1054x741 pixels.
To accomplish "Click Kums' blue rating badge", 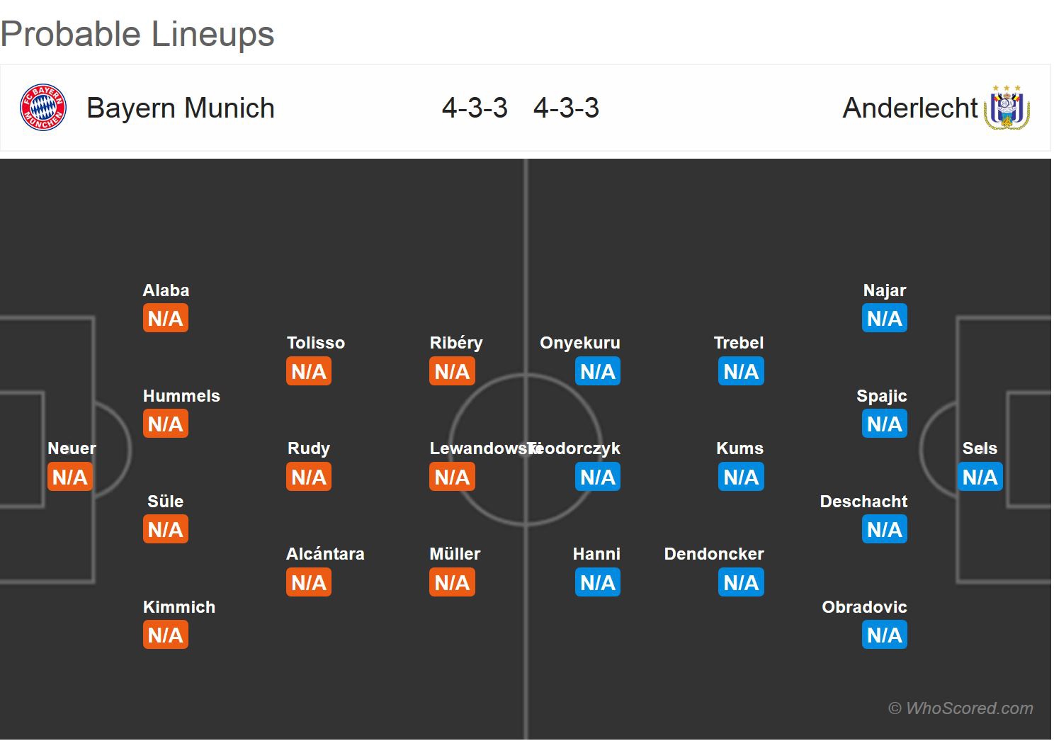I will (x=741, y=477).
